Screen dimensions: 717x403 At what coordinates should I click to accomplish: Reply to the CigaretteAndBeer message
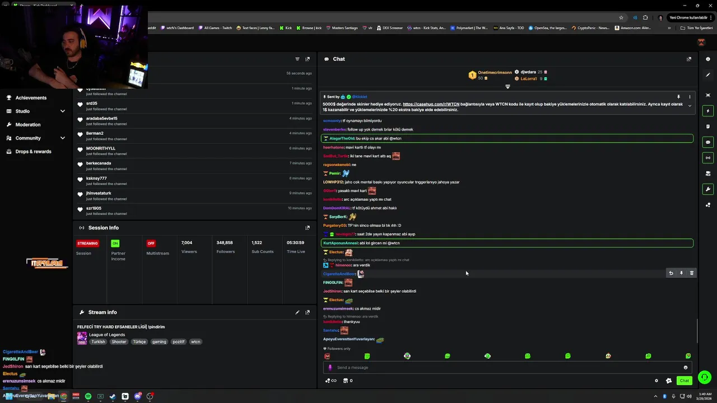tap(671, 273)
